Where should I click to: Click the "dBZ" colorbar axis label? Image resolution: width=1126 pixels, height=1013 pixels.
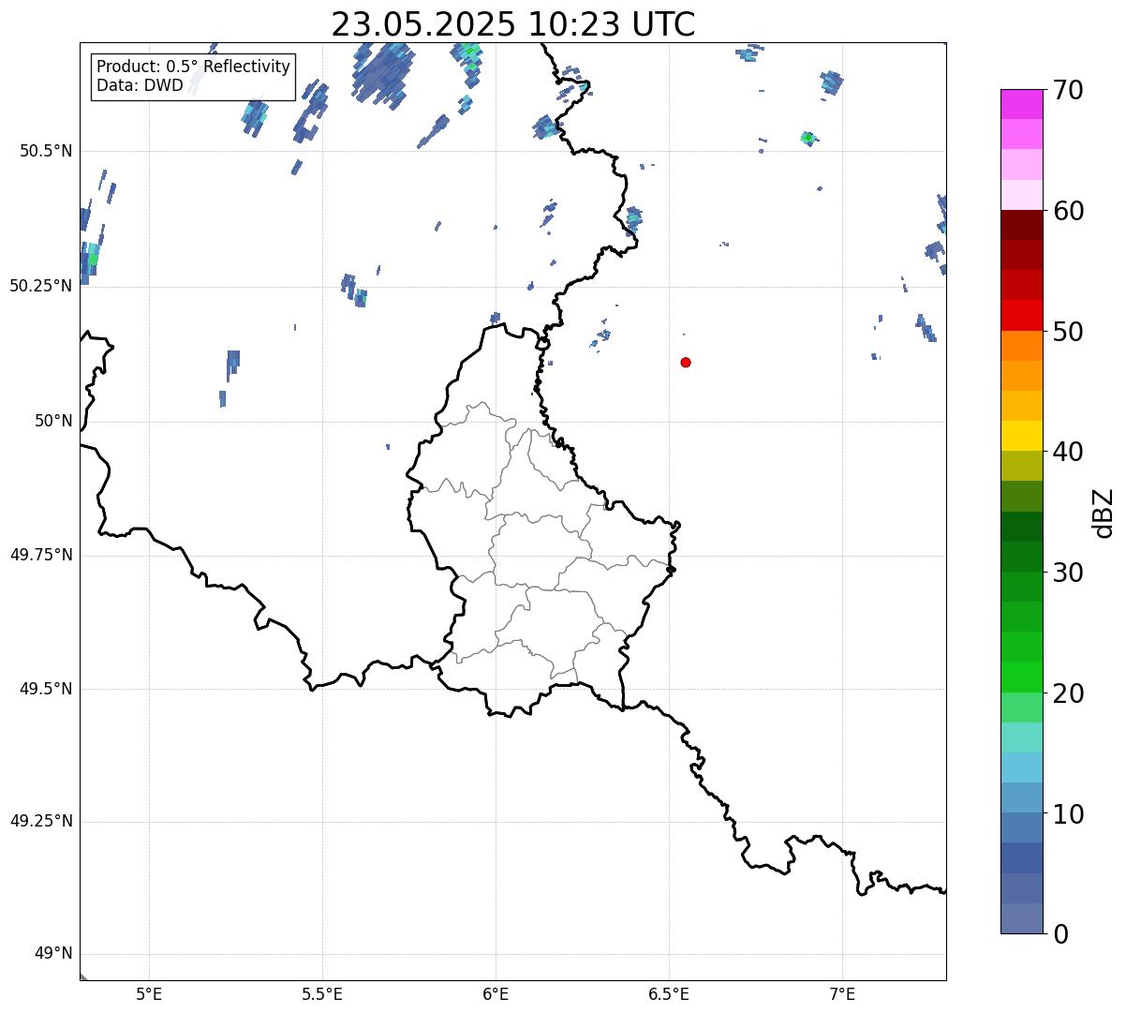point(1104,512)
